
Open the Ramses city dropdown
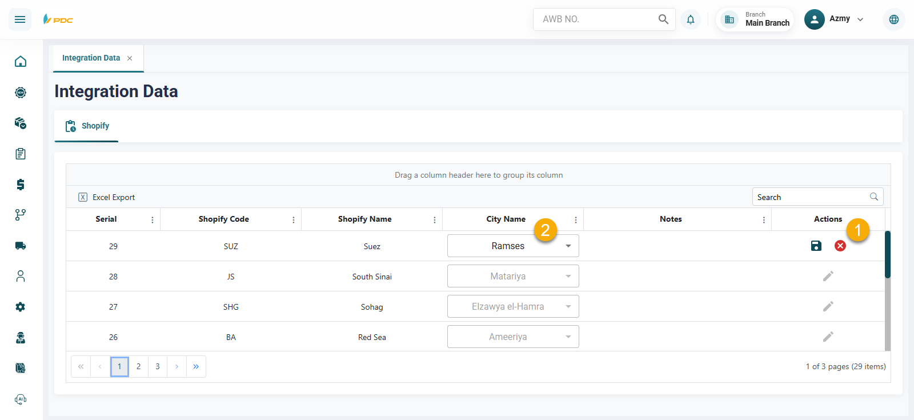tap(513, 246)
